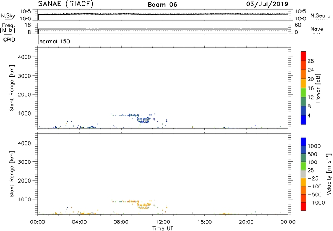Image resolution: width=333 pixels, height=231 pixels.
Task: Click the 28 tick on power colorbar
Action: pos(311,61)
